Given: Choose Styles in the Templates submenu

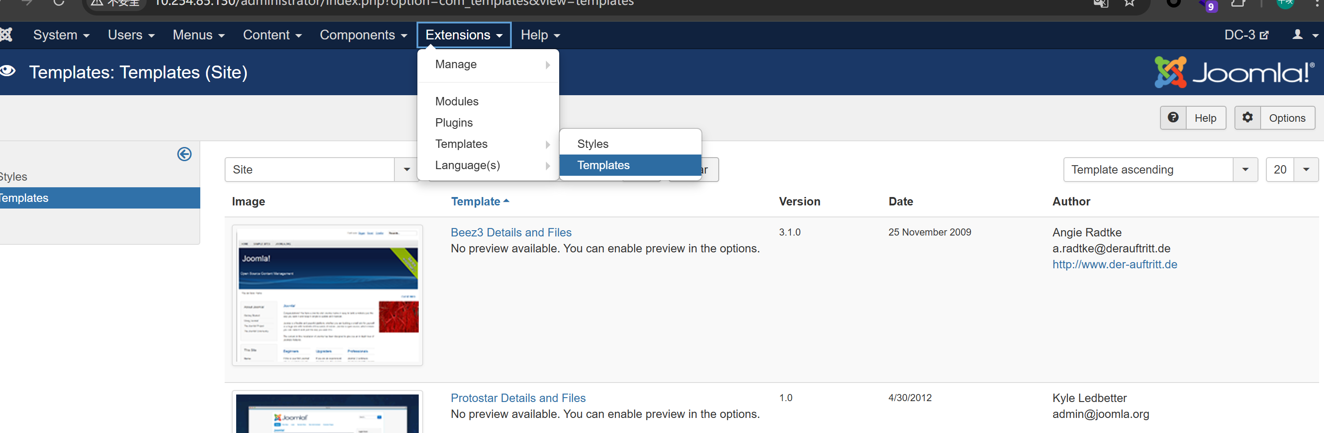Looking at the screenshot, I should [630, 144].
